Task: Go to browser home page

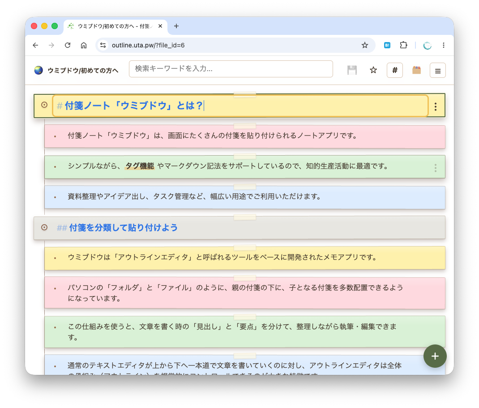Action: pyautogui.click(x=84, y=45)
